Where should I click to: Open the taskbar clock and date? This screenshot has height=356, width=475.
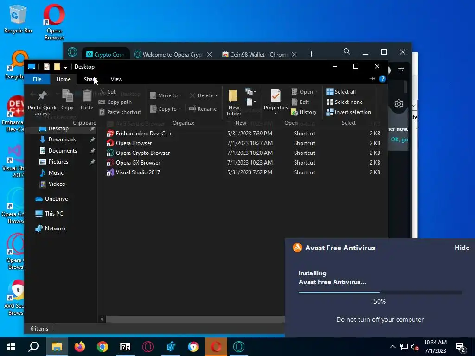tap(435, 347)
